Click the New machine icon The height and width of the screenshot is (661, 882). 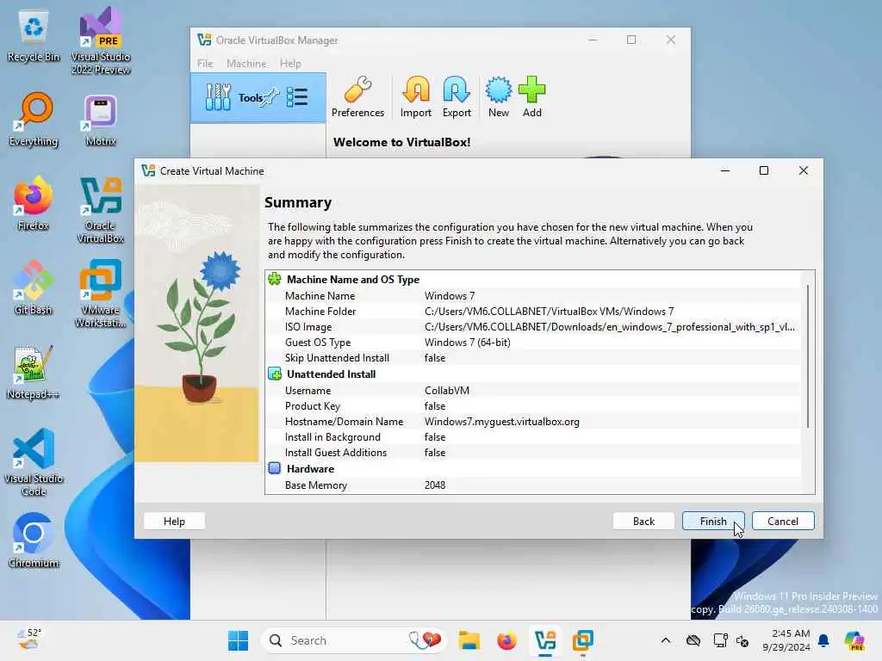(499, 96)
